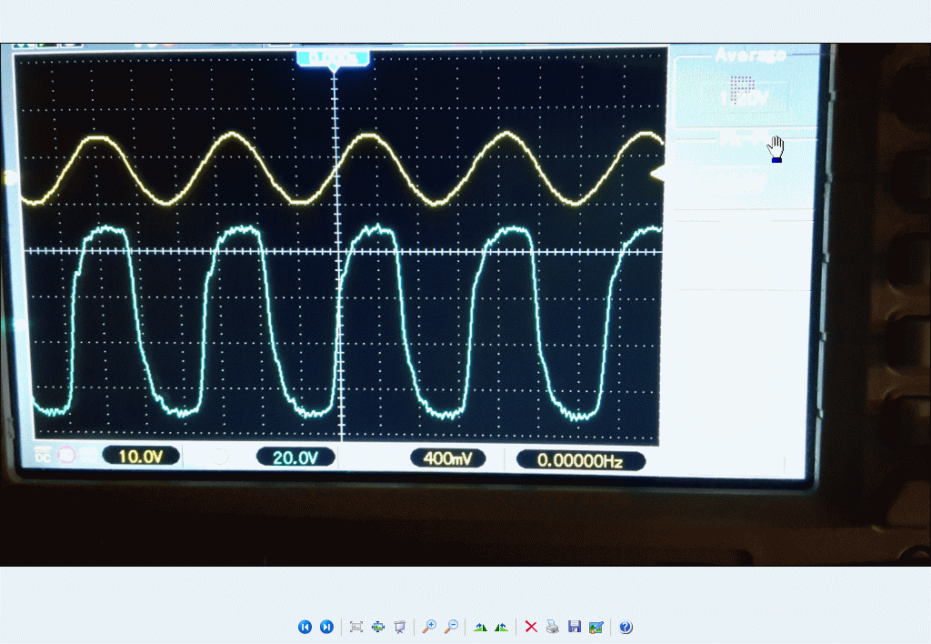This screenshot has height=644, width=931.
Task: Show image at actual size
Action: point(378,627)
